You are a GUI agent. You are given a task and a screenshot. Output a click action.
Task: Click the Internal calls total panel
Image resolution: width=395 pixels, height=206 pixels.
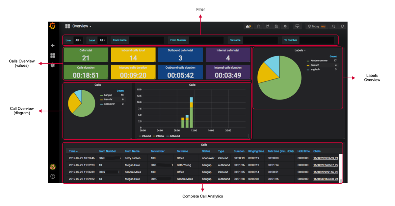pos(228,55)
